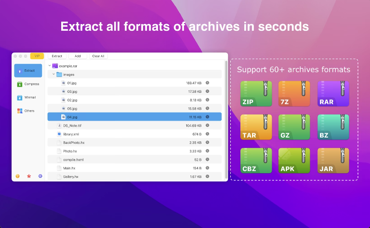This screenshot has width=370, height=228.
Task: Click the Add button
Action: (x=78, y=56)
